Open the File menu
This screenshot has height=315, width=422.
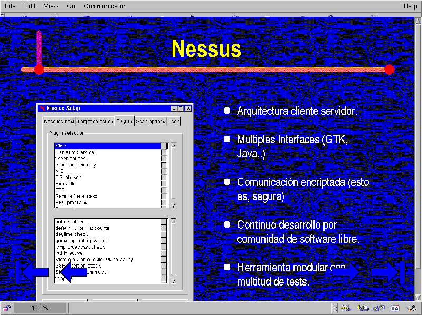pos(10,6)
